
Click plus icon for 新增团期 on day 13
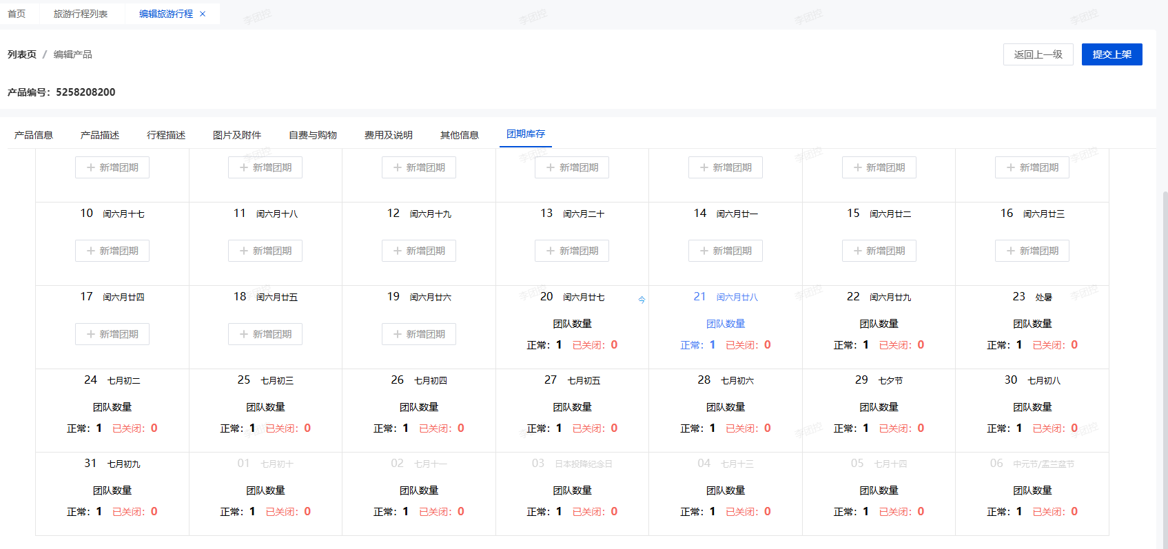click(x=551, y=251)
